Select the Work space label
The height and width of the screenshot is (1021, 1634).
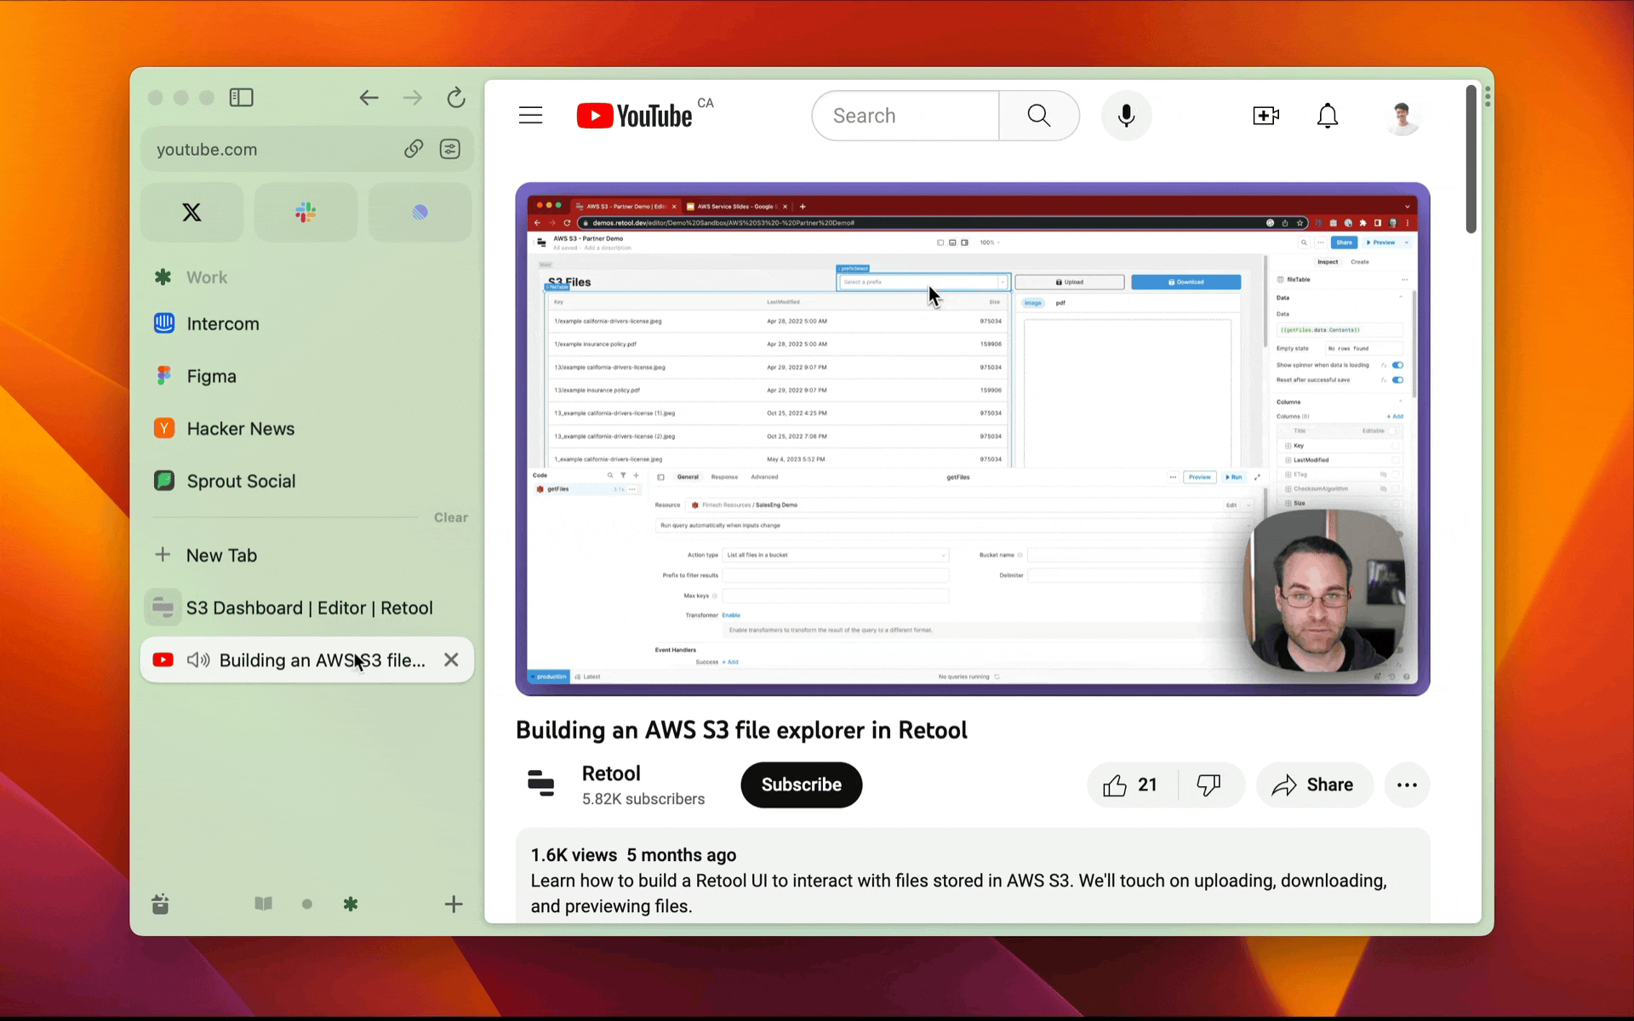click(207, 277)
